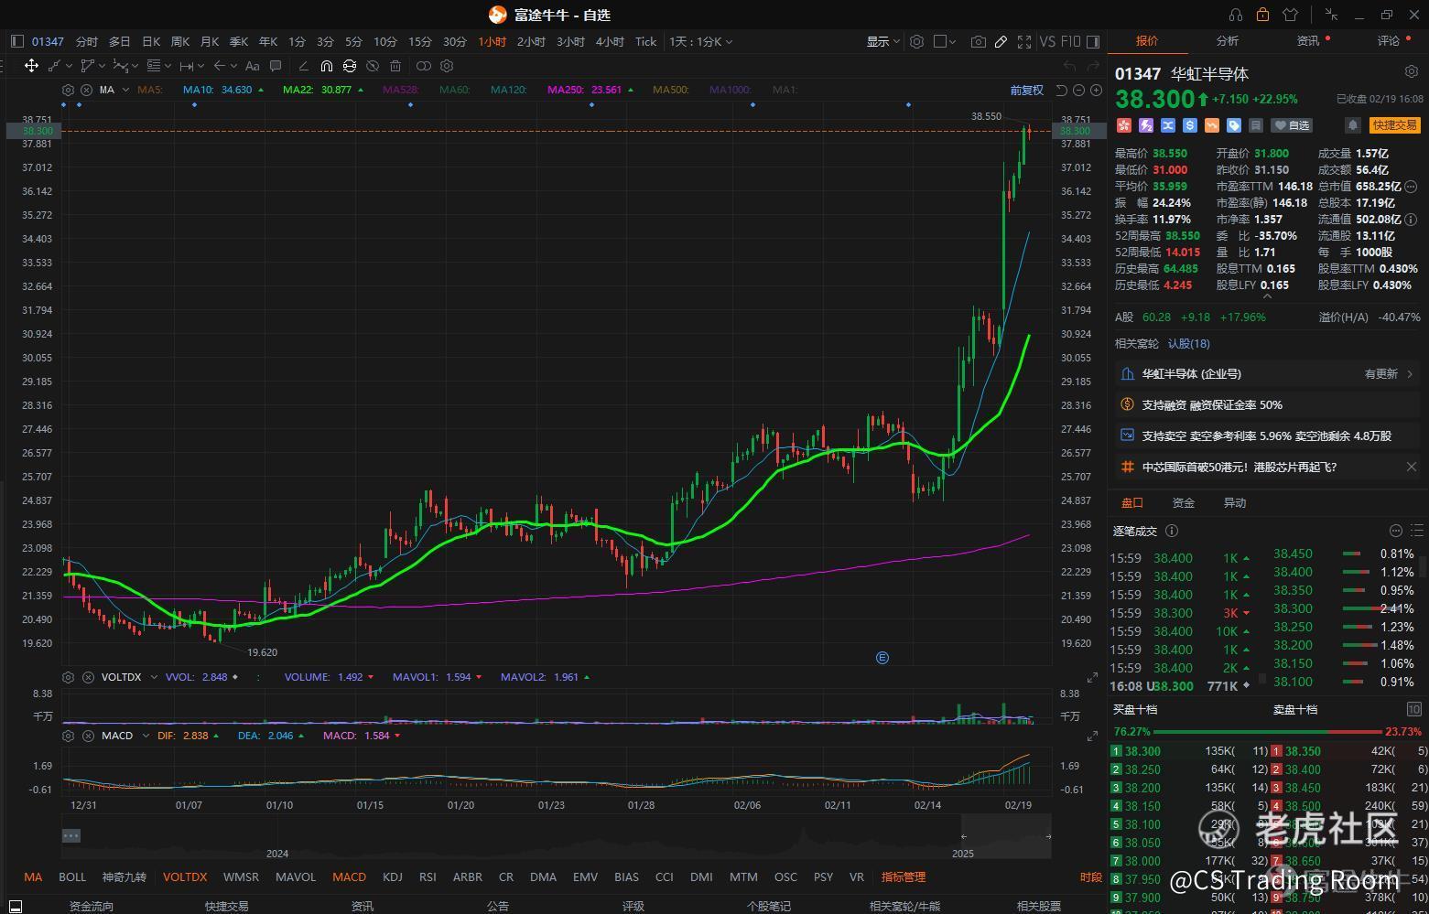Dismiss the 中芯国际 news banner
This screenshot has height=914, width=1429.
(x=1411, y=467)
